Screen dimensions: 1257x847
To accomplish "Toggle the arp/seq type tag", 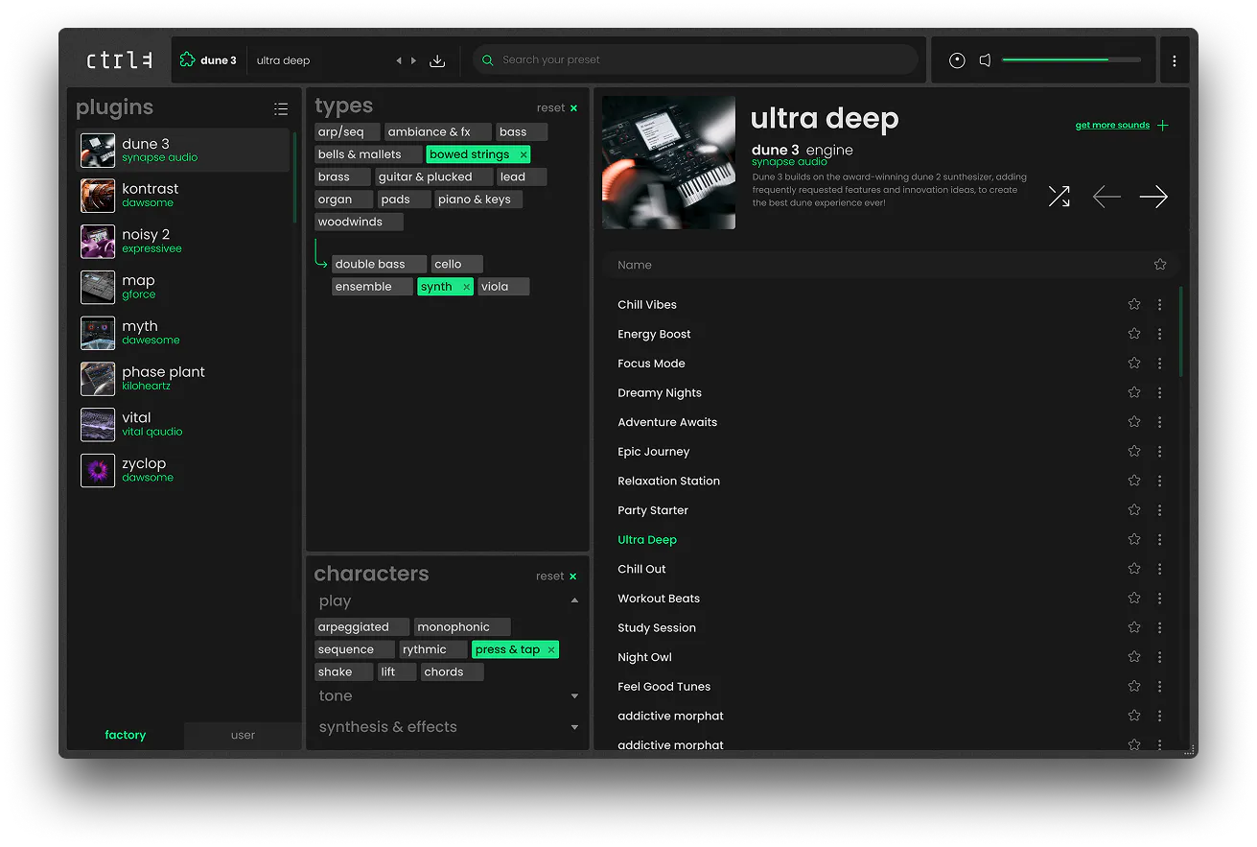I will (347, 132).
